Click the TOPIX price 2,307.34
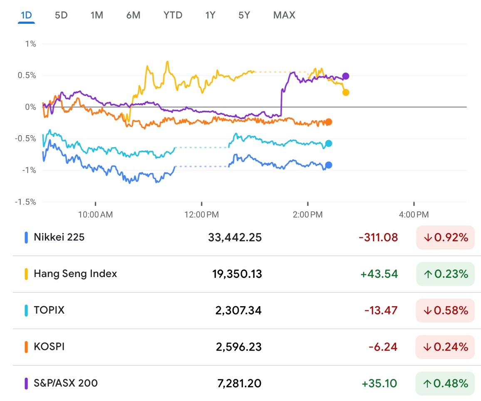Viewport: 481px width, 401px height. click(238, 311)
